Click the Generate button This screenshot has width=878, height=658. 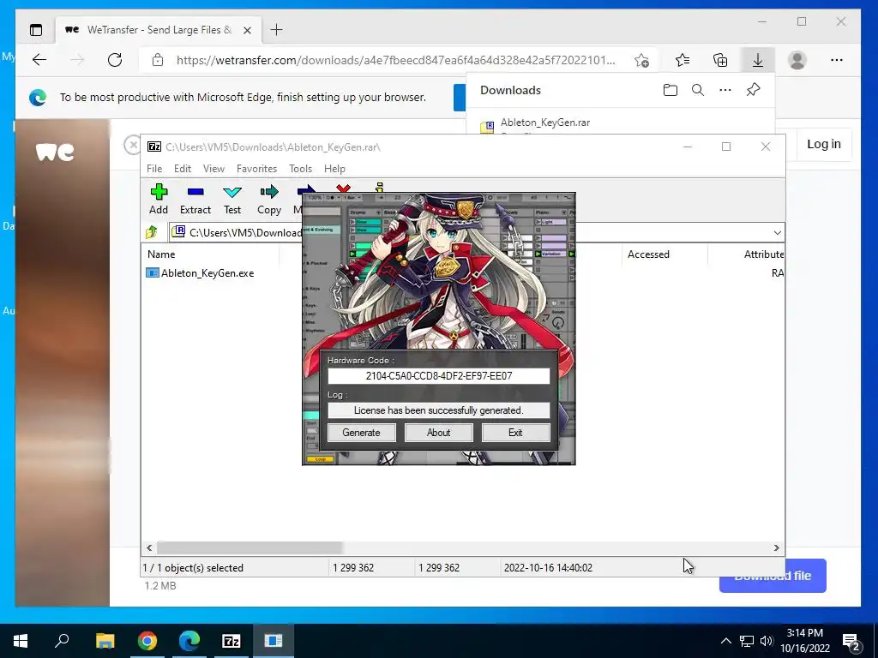click(x=361, y=433)
